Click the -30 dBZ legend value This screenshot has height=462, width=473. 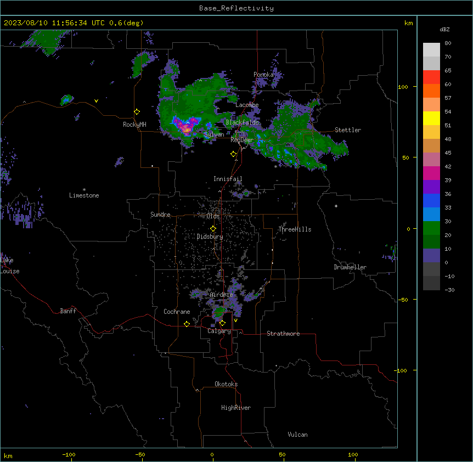[x=449, y=290]
